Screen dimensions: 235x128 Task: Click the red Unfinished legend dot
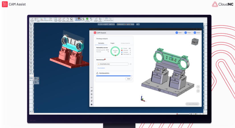(122, 50)
